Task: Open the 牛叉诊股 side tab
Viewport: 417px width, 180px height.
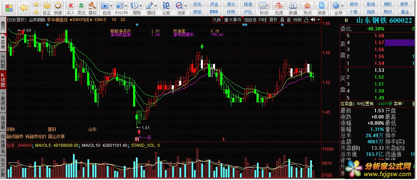Action: pyautogui.click(x=3, y=167)
